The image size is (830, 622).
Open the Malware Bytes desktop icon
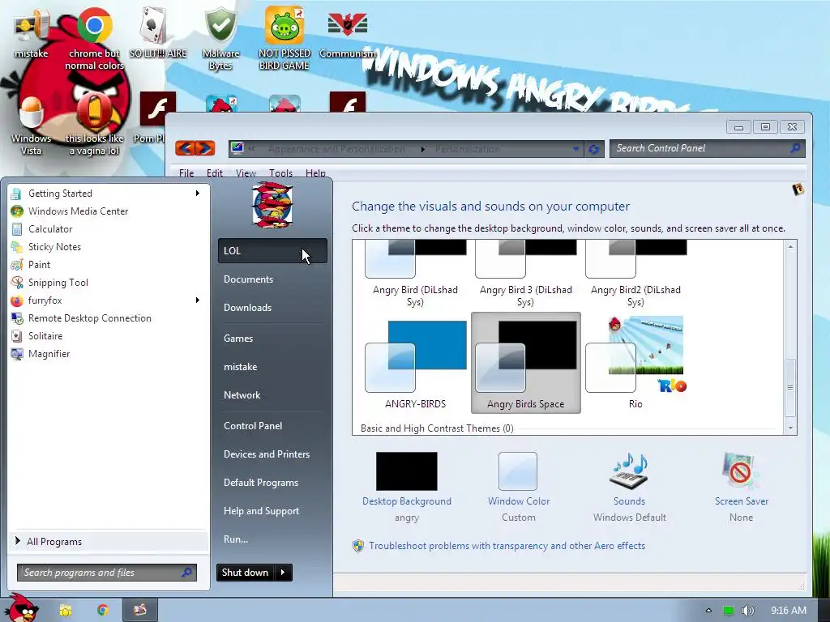pos(220,38)
